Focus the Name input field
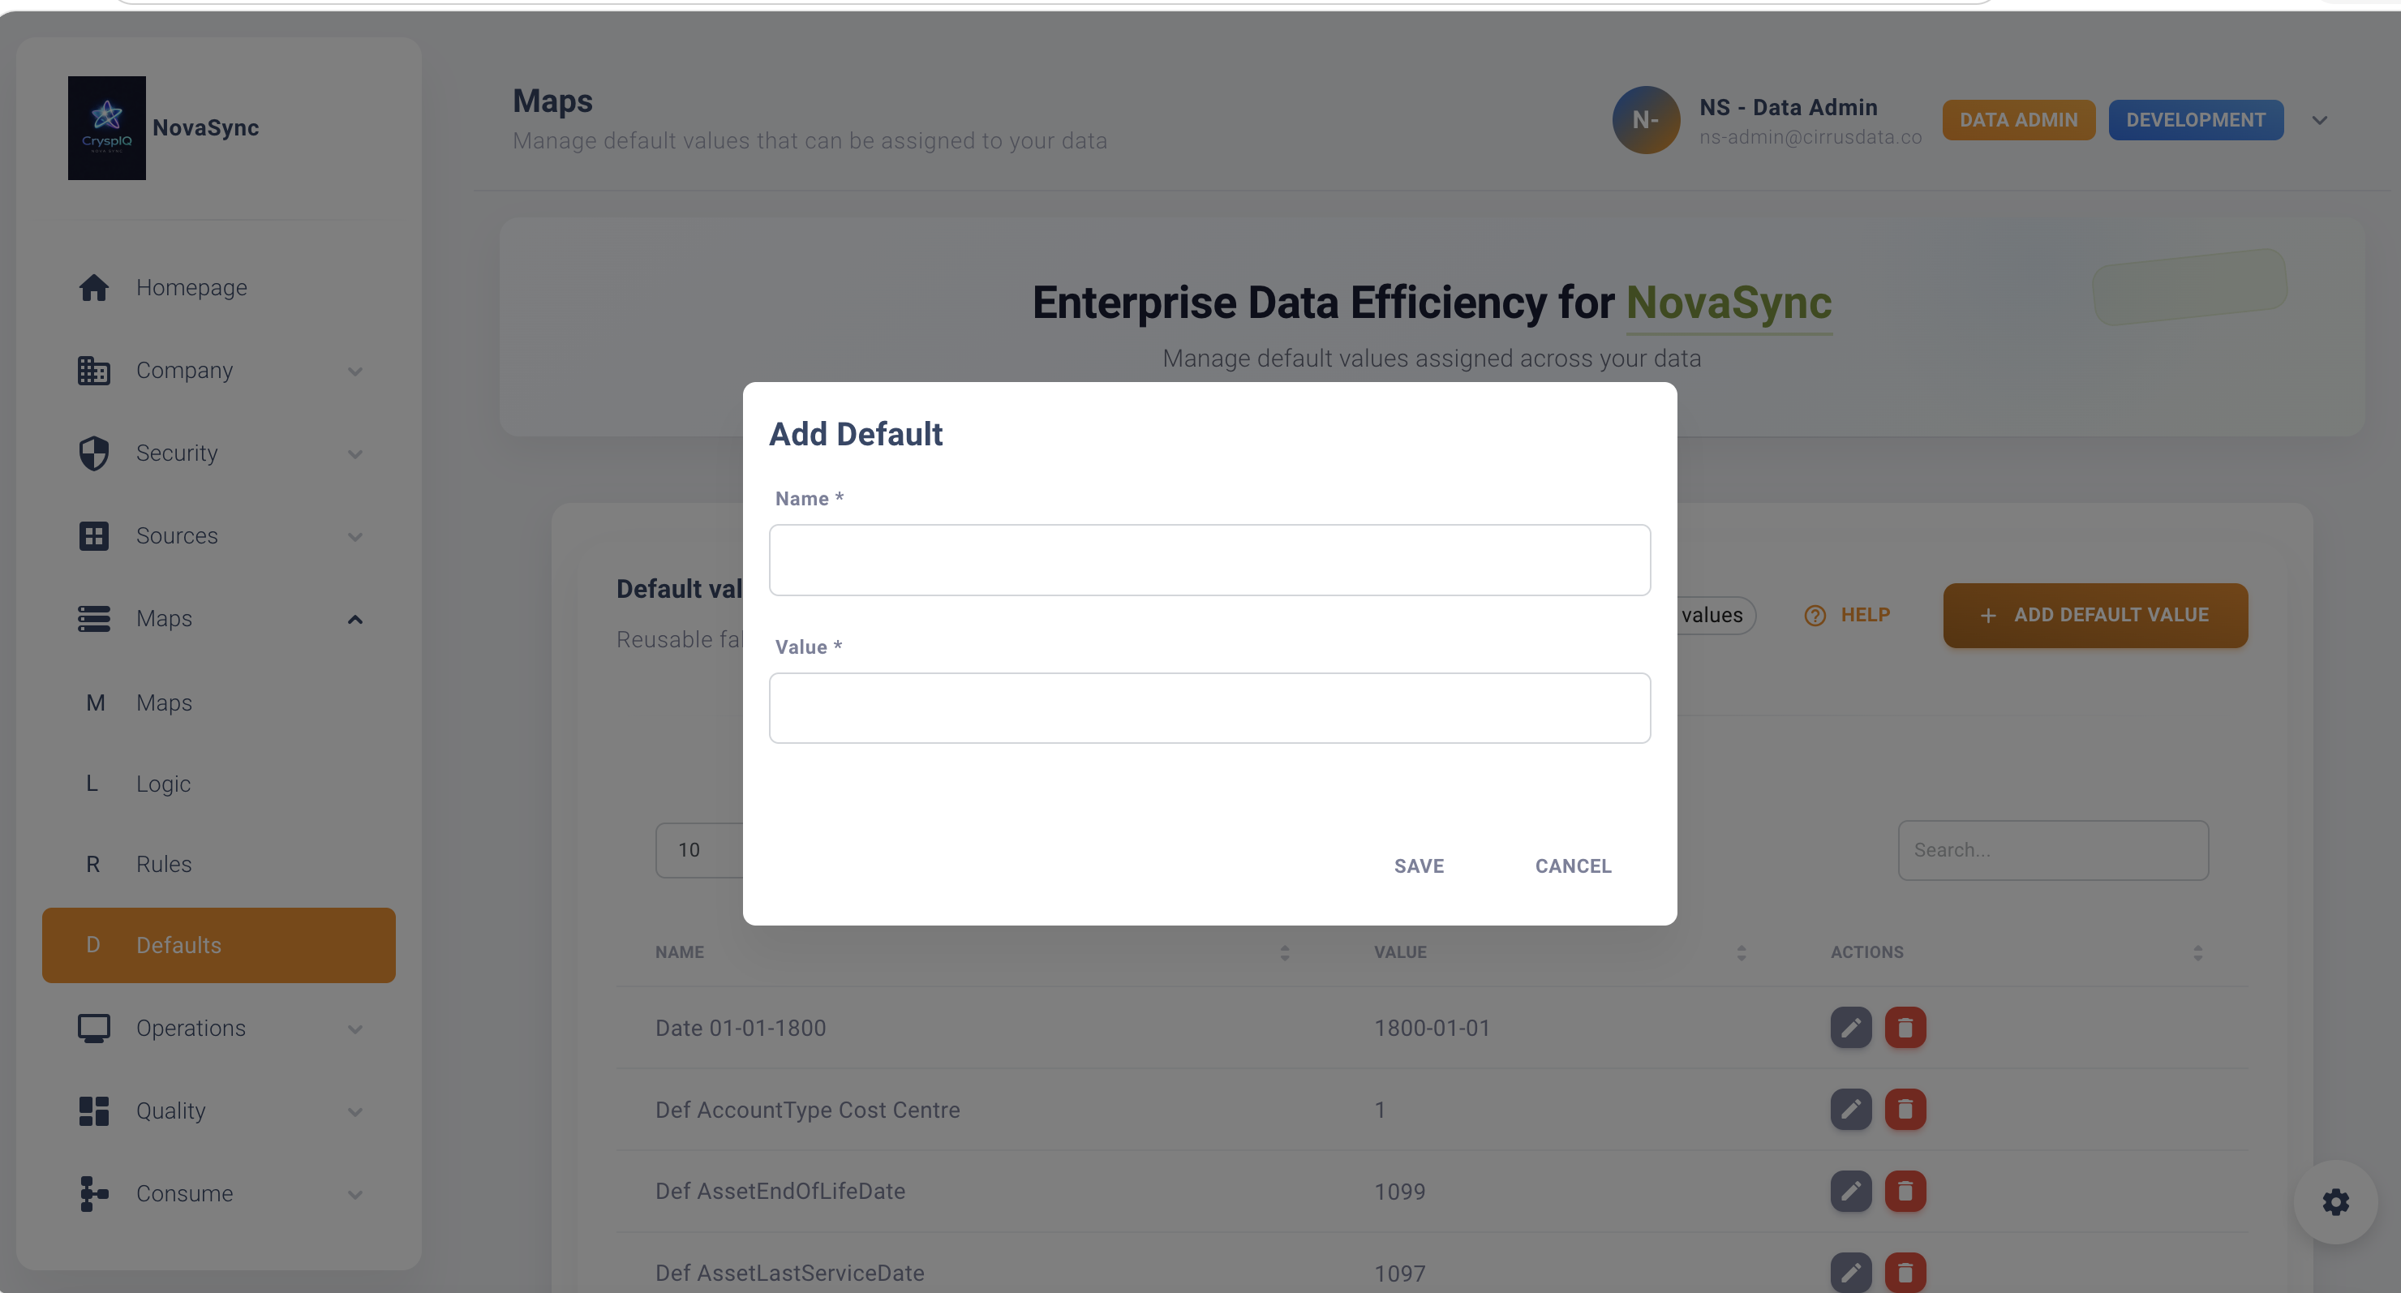Image resolution: width=2401 pixels, height=1293 pixels. [x=1209, y=561]
